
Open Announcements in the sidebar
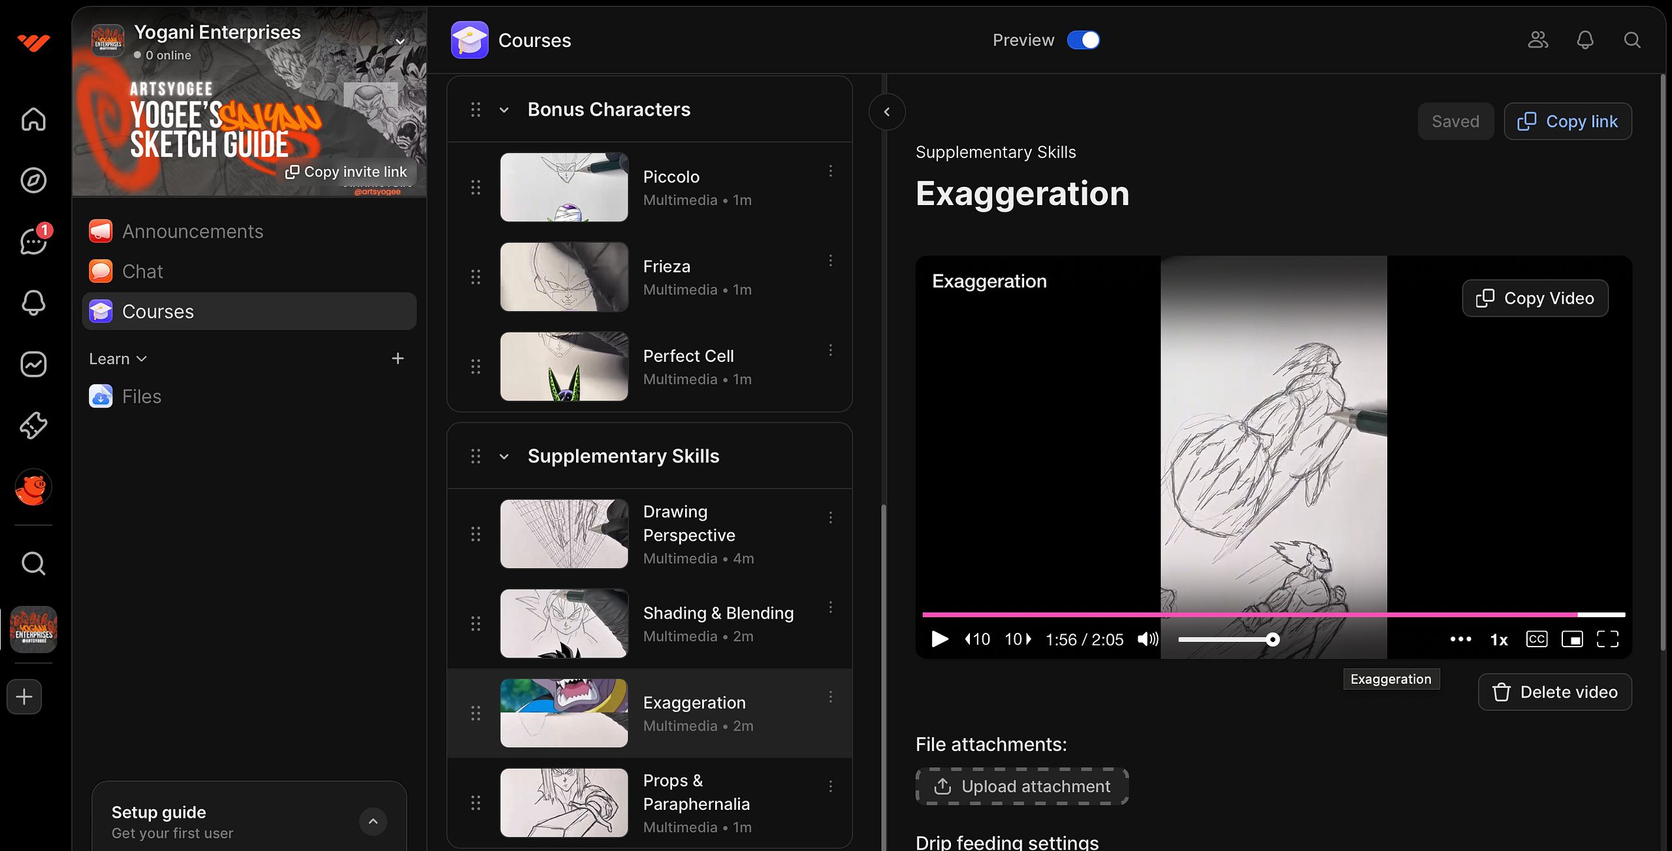coord(249,231)
